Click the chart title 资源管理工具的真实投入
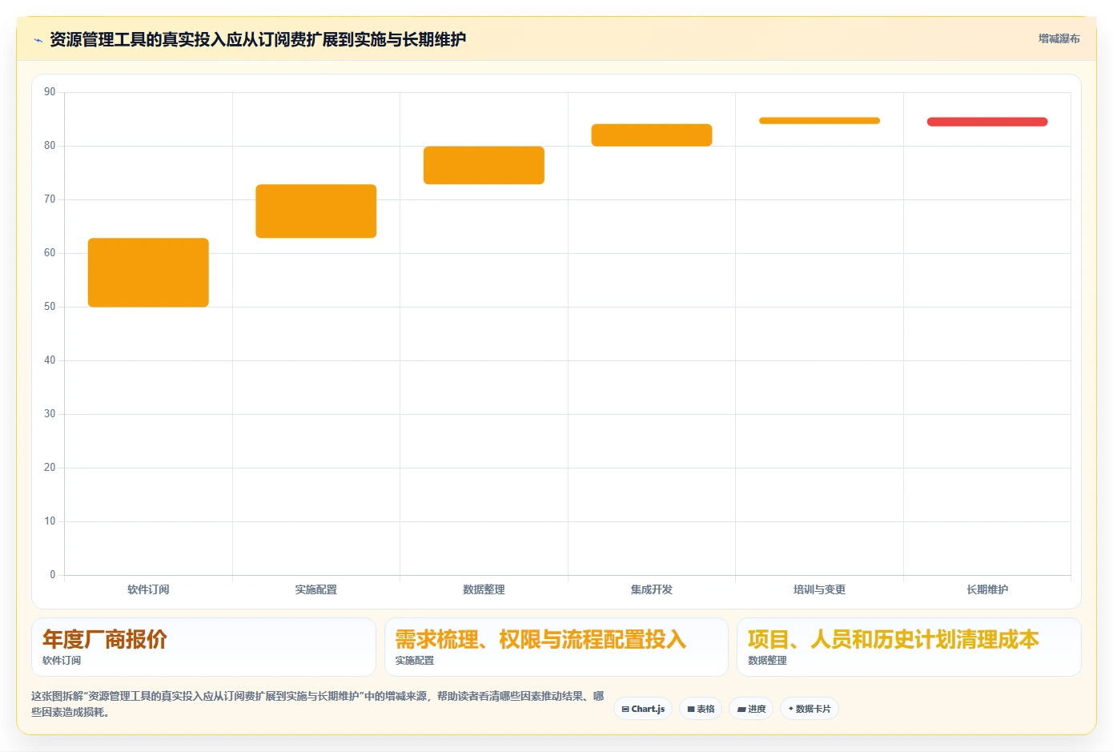The width and height of the screenshot is (1113, 752). pos(258,39)
